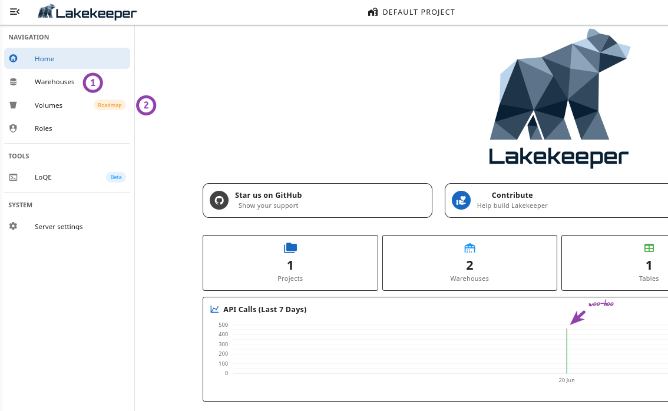Image resolution: width=668 pixels, height=411 pixels.
Task: Click the 20 Jun bar in API chart
Action: (567, 351)
